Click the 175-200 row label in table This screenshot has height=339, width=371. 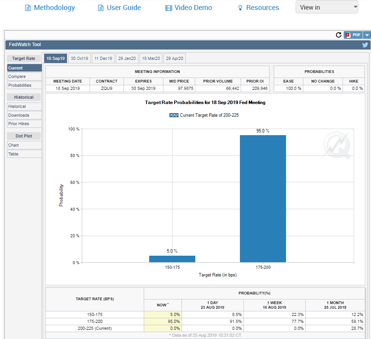click(x=95, y=321)
